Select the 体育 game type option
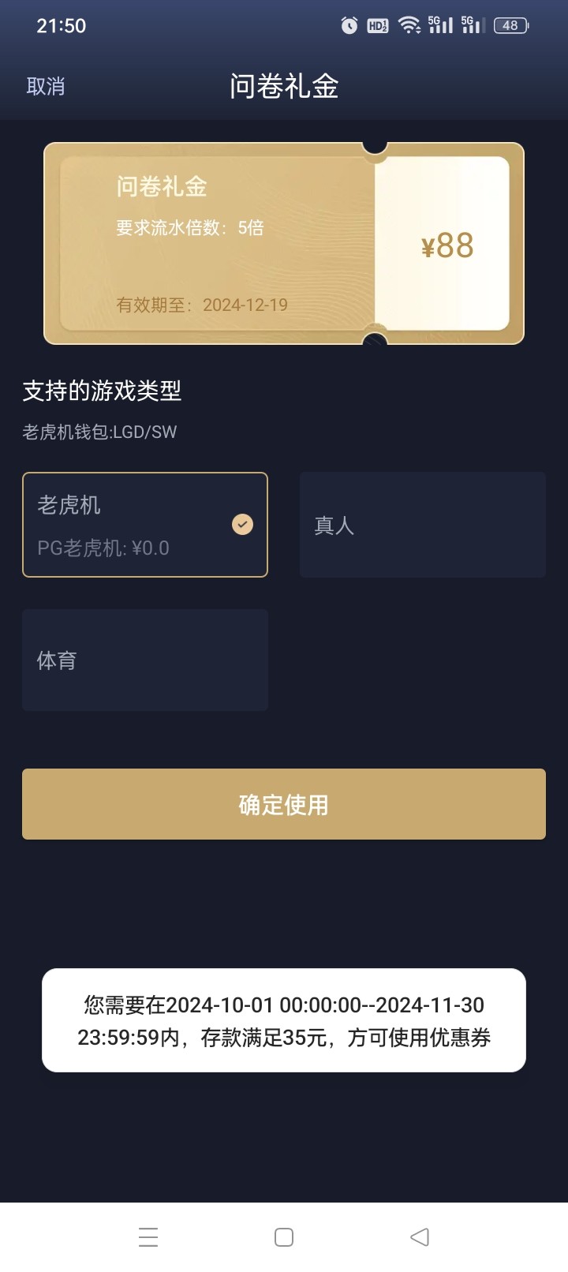 (x=145, y=660)
